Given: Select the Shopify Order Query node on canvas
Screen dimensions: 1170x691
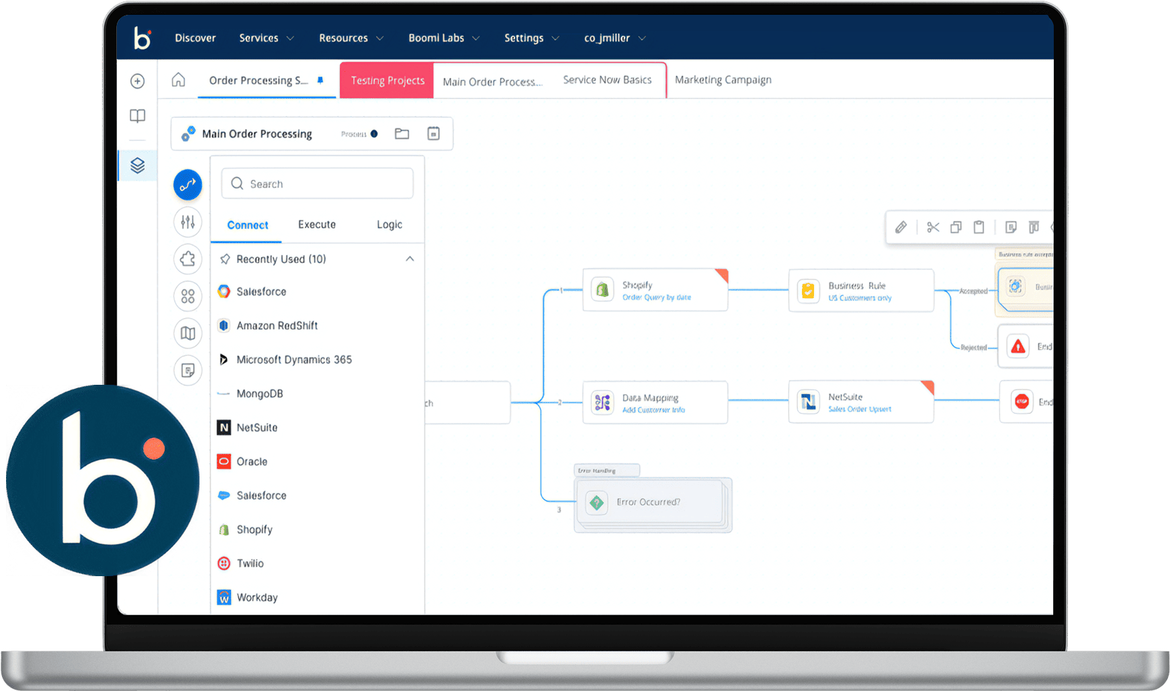Looking at the screenshot, I should pos(655,290).
